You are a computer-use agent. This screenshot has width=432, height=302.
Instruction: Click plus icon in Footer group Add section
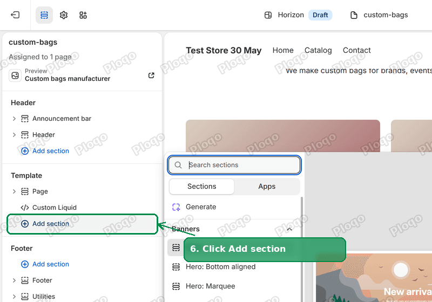(25, 264)
